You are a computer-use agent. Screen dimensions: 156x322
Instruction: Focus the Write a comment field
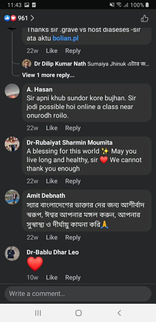click(x=78, y=294)
